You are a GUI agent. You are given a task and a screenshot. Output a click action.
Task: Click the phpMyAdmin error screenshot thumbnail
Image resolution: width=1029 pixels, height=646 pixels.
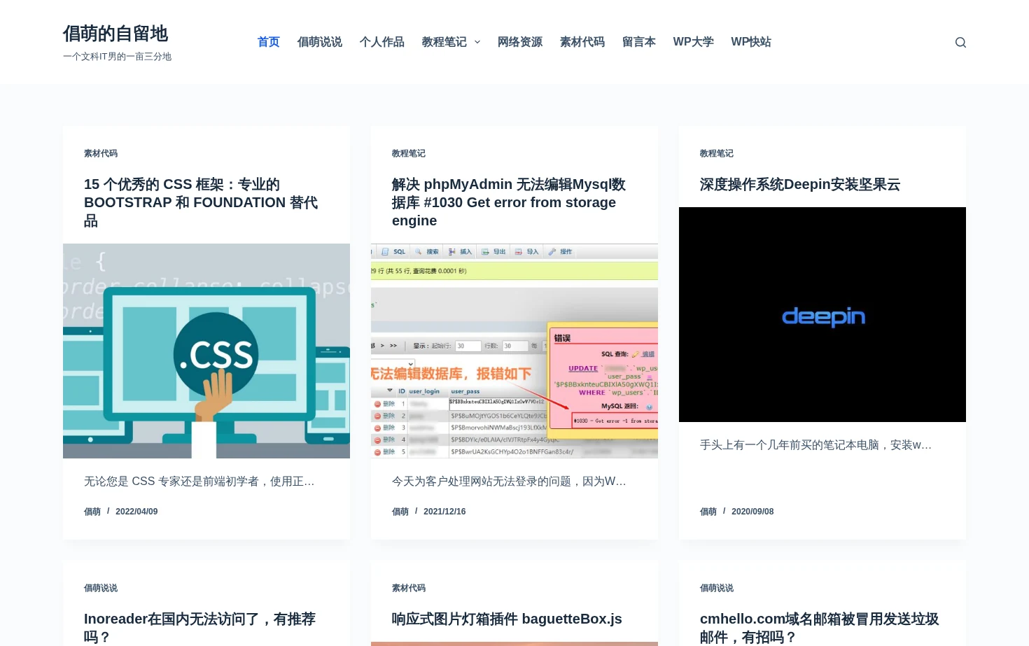514,351
